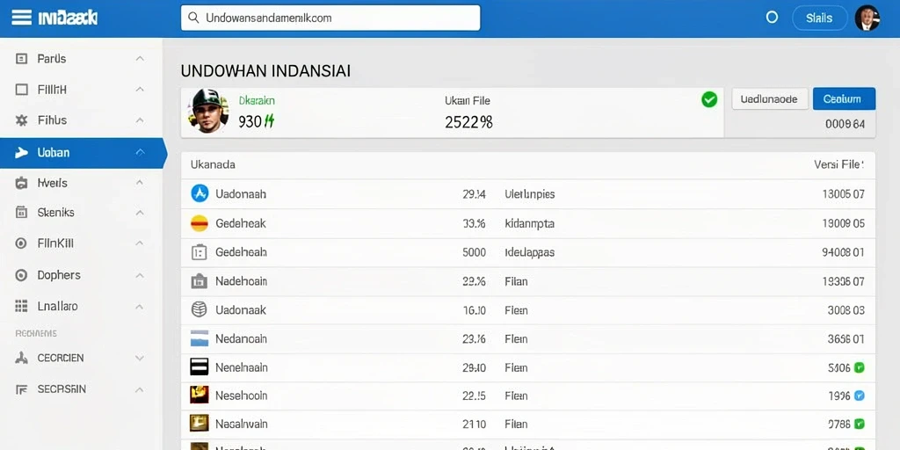The width and height of the screenshot is (900, 450).
Task: Click the value 9400801
Action: tap(843, 252)
